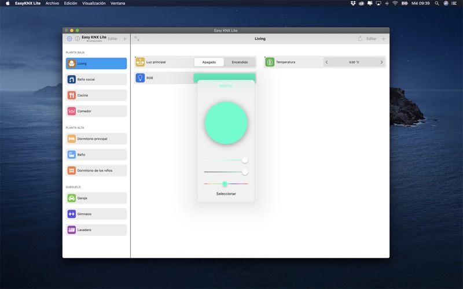Open the EasyKNX Lite app menu
463x289 pixels.
[x=28, y=3]
